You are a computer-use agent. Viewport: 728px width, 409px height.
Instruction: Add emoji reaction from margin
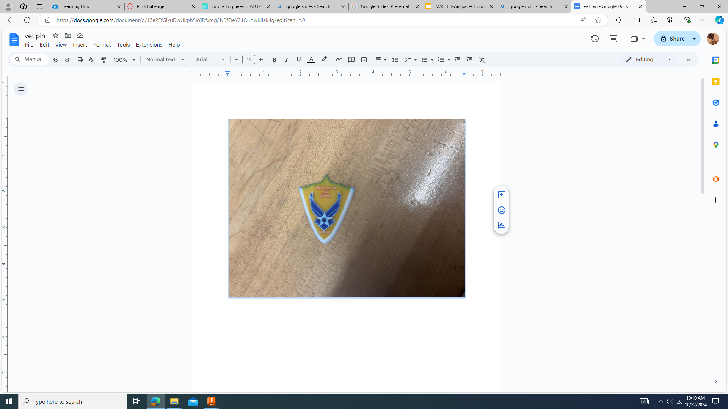click(x=501, y=210)
